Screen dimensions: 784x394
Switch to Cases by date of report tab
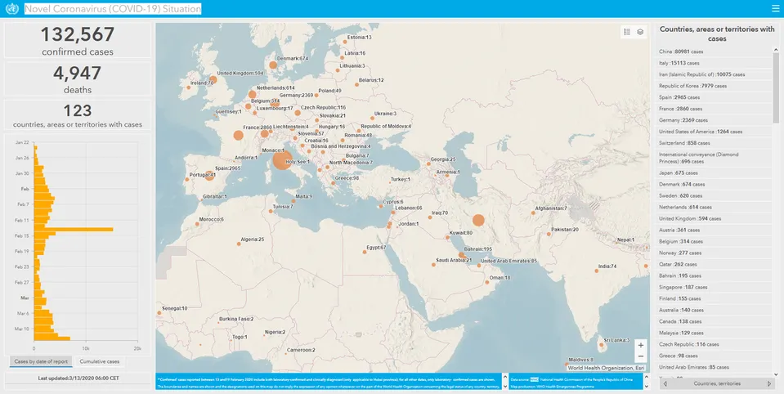[41, 361]
